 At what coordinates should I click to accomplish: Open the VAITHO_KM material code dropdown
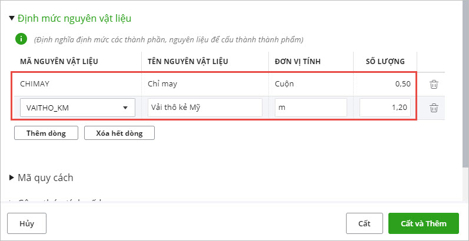(x=125, y=108)
